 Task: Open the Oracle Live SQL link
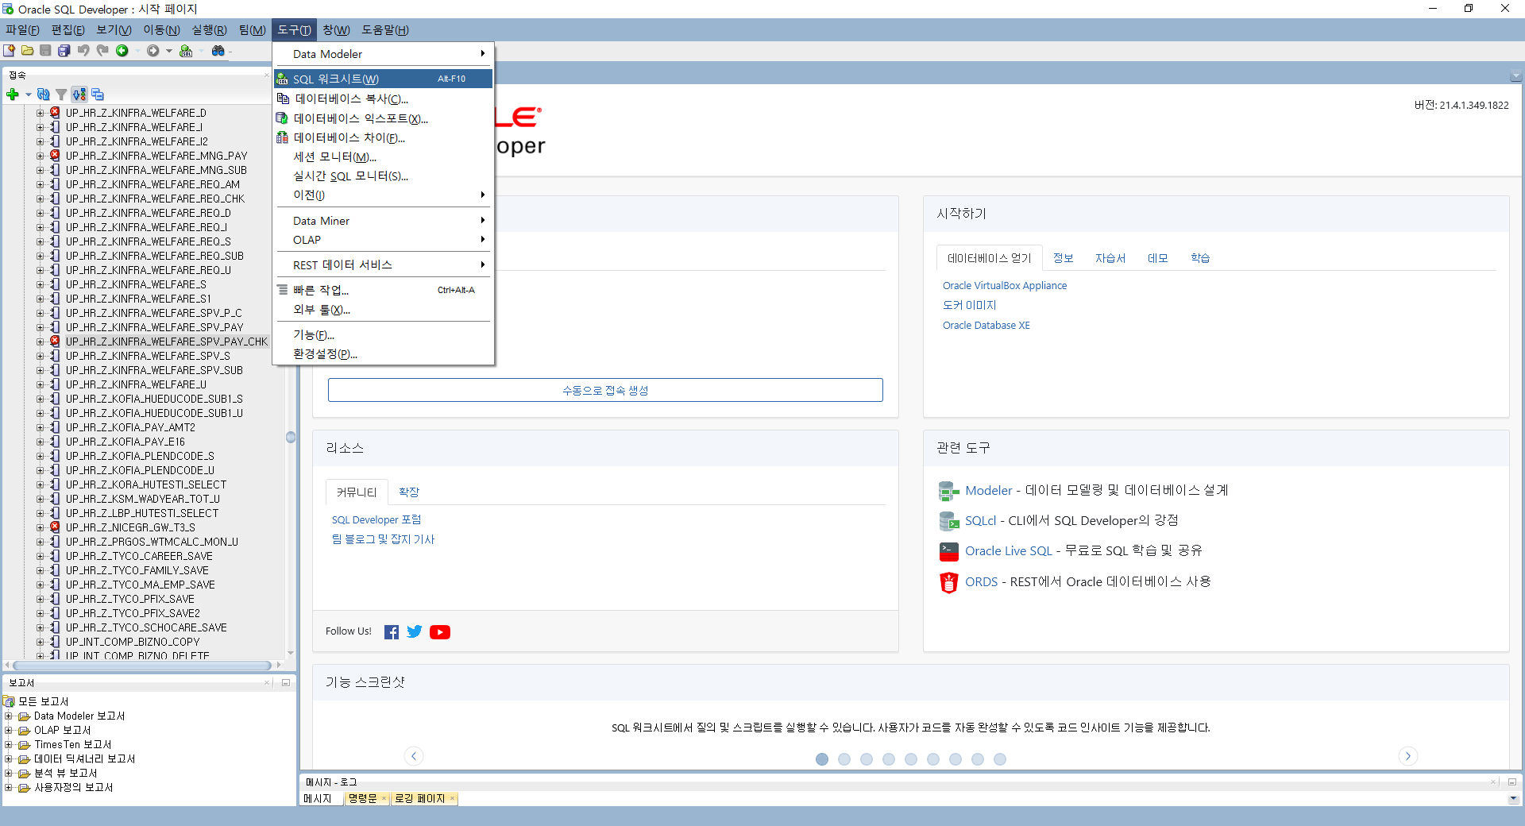coord(1008,551)
